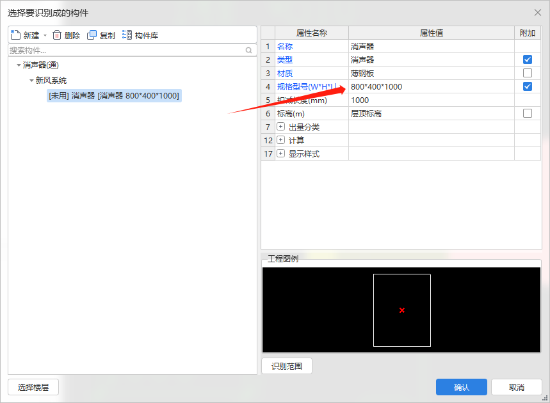This screenshot has height=403, width=550.
Task: Click the 扣减长度 value 1000
Action: pyautogui.click(x=432, y=100)
